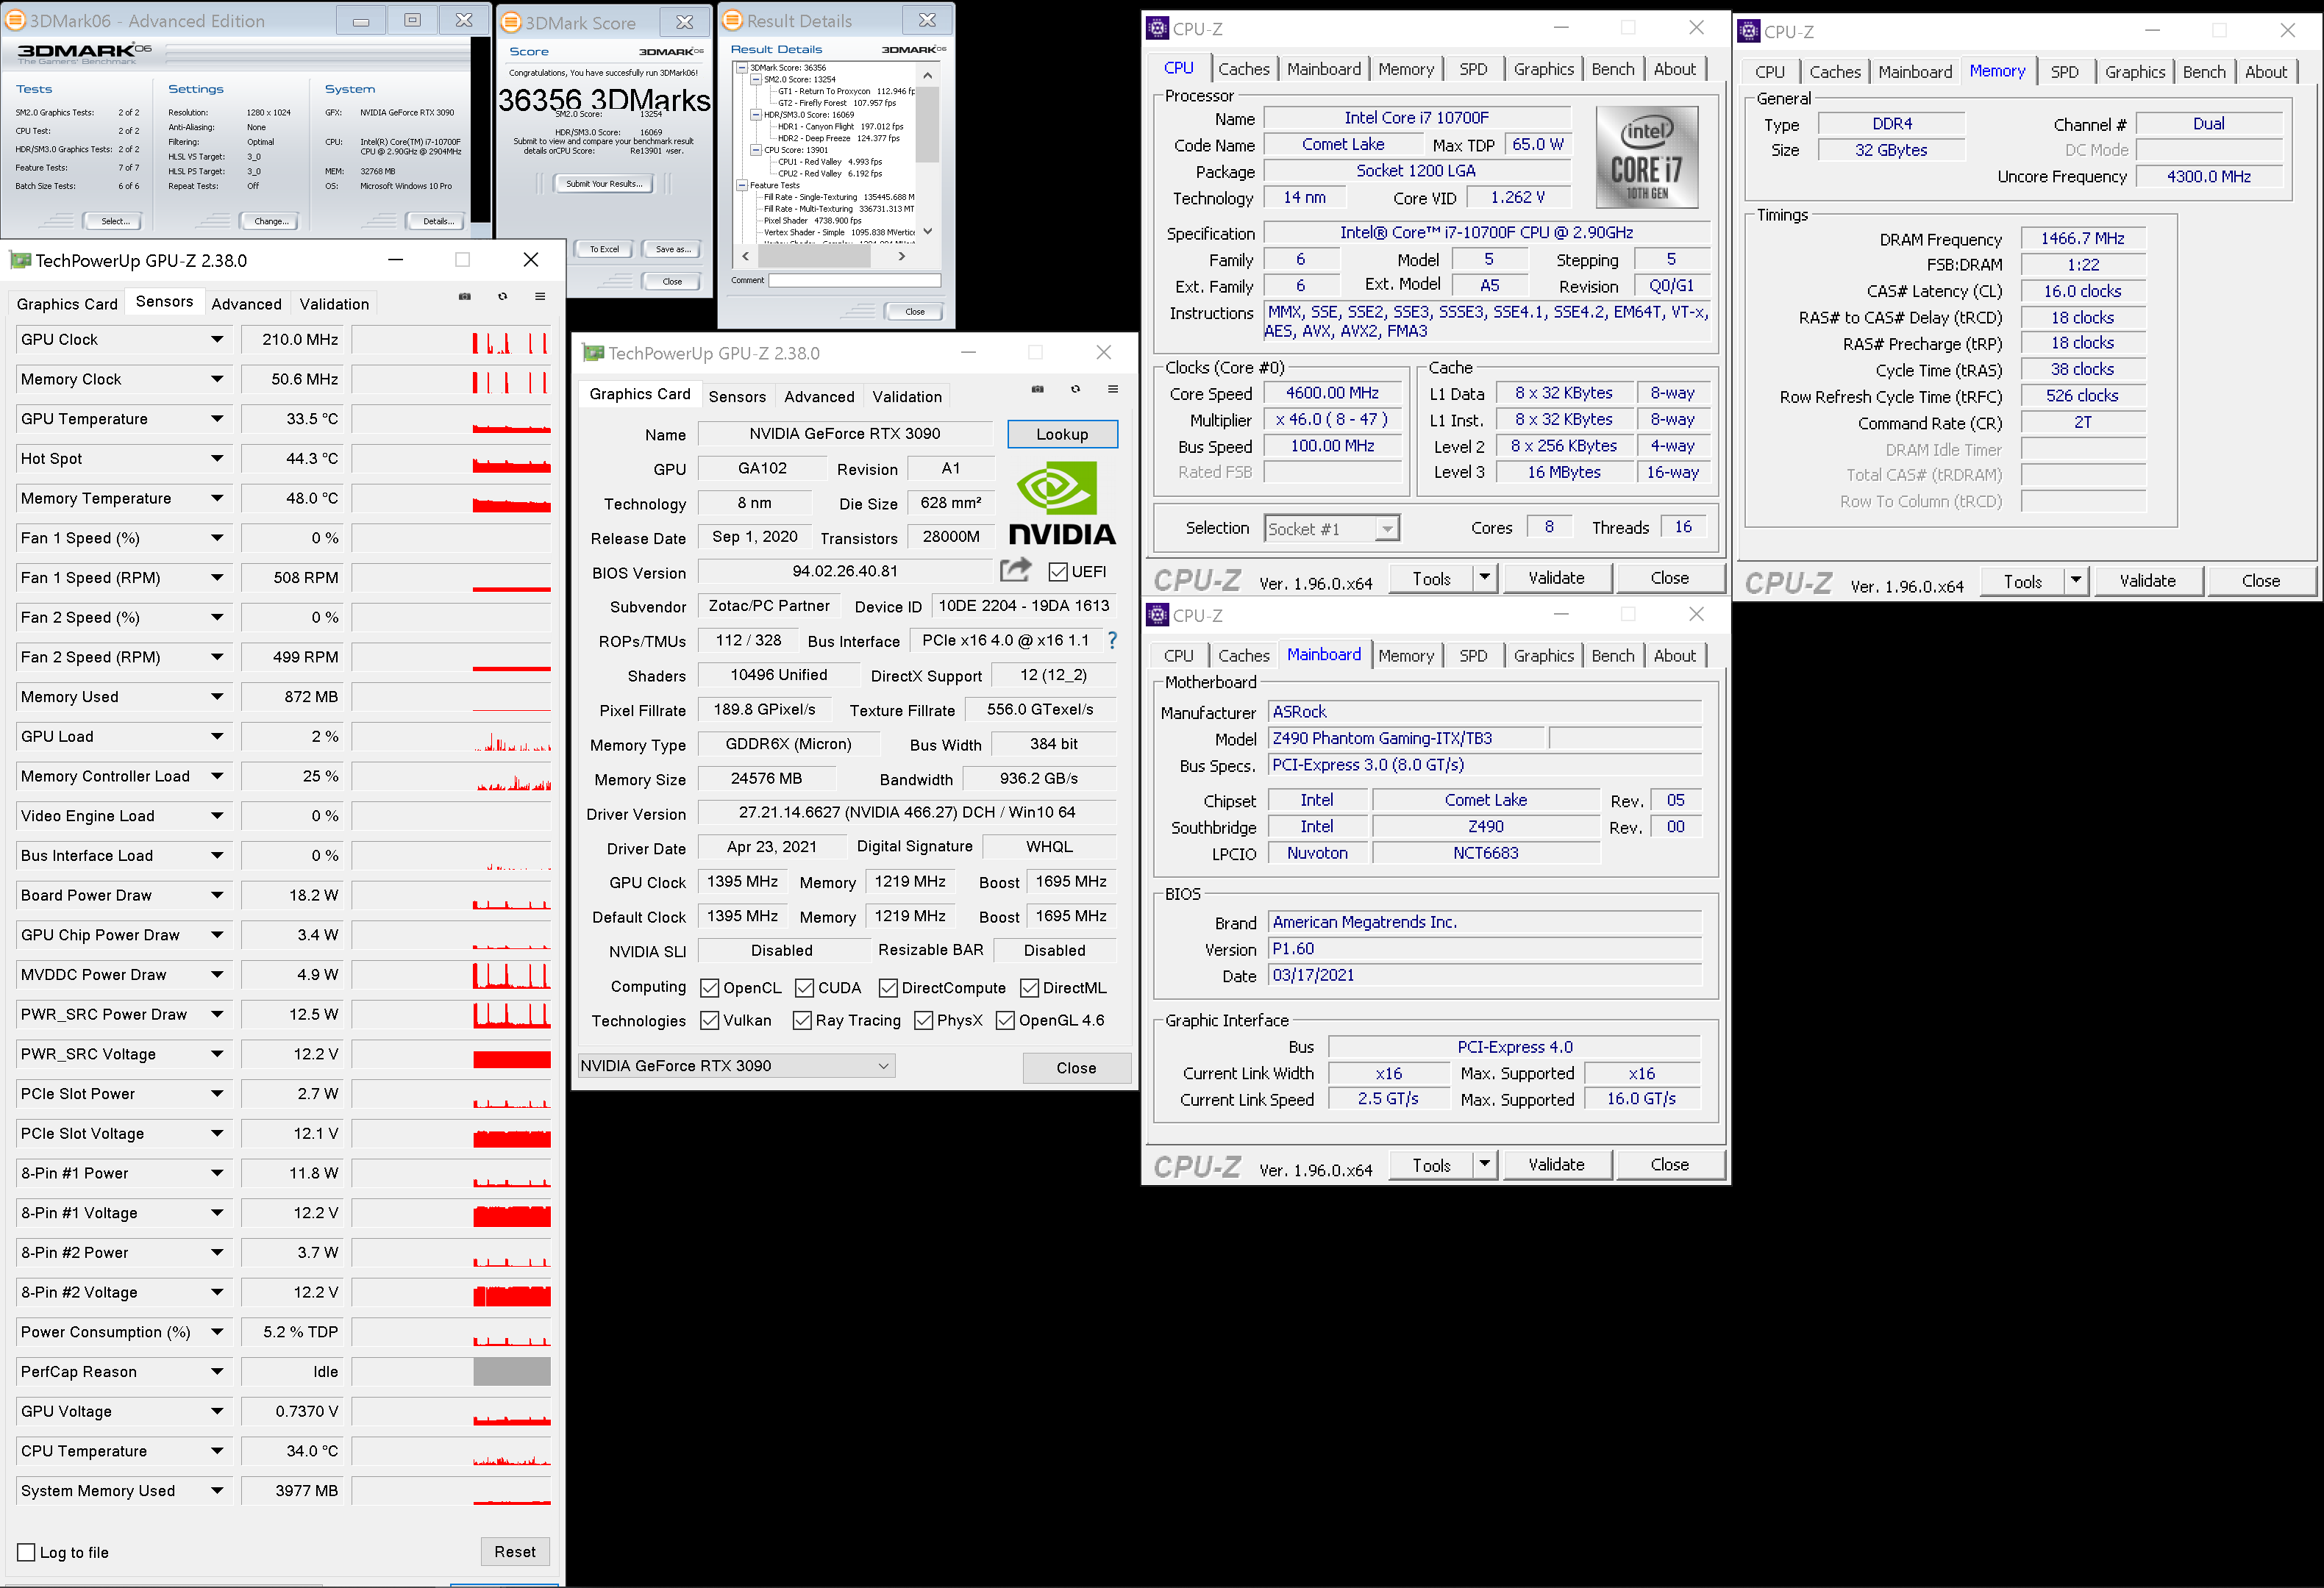The width and height of the screenshot is (2324, 1588).
Task: Click the 3DMark06 Advanced Edition title icon
Action: click(x=16, y=20)
